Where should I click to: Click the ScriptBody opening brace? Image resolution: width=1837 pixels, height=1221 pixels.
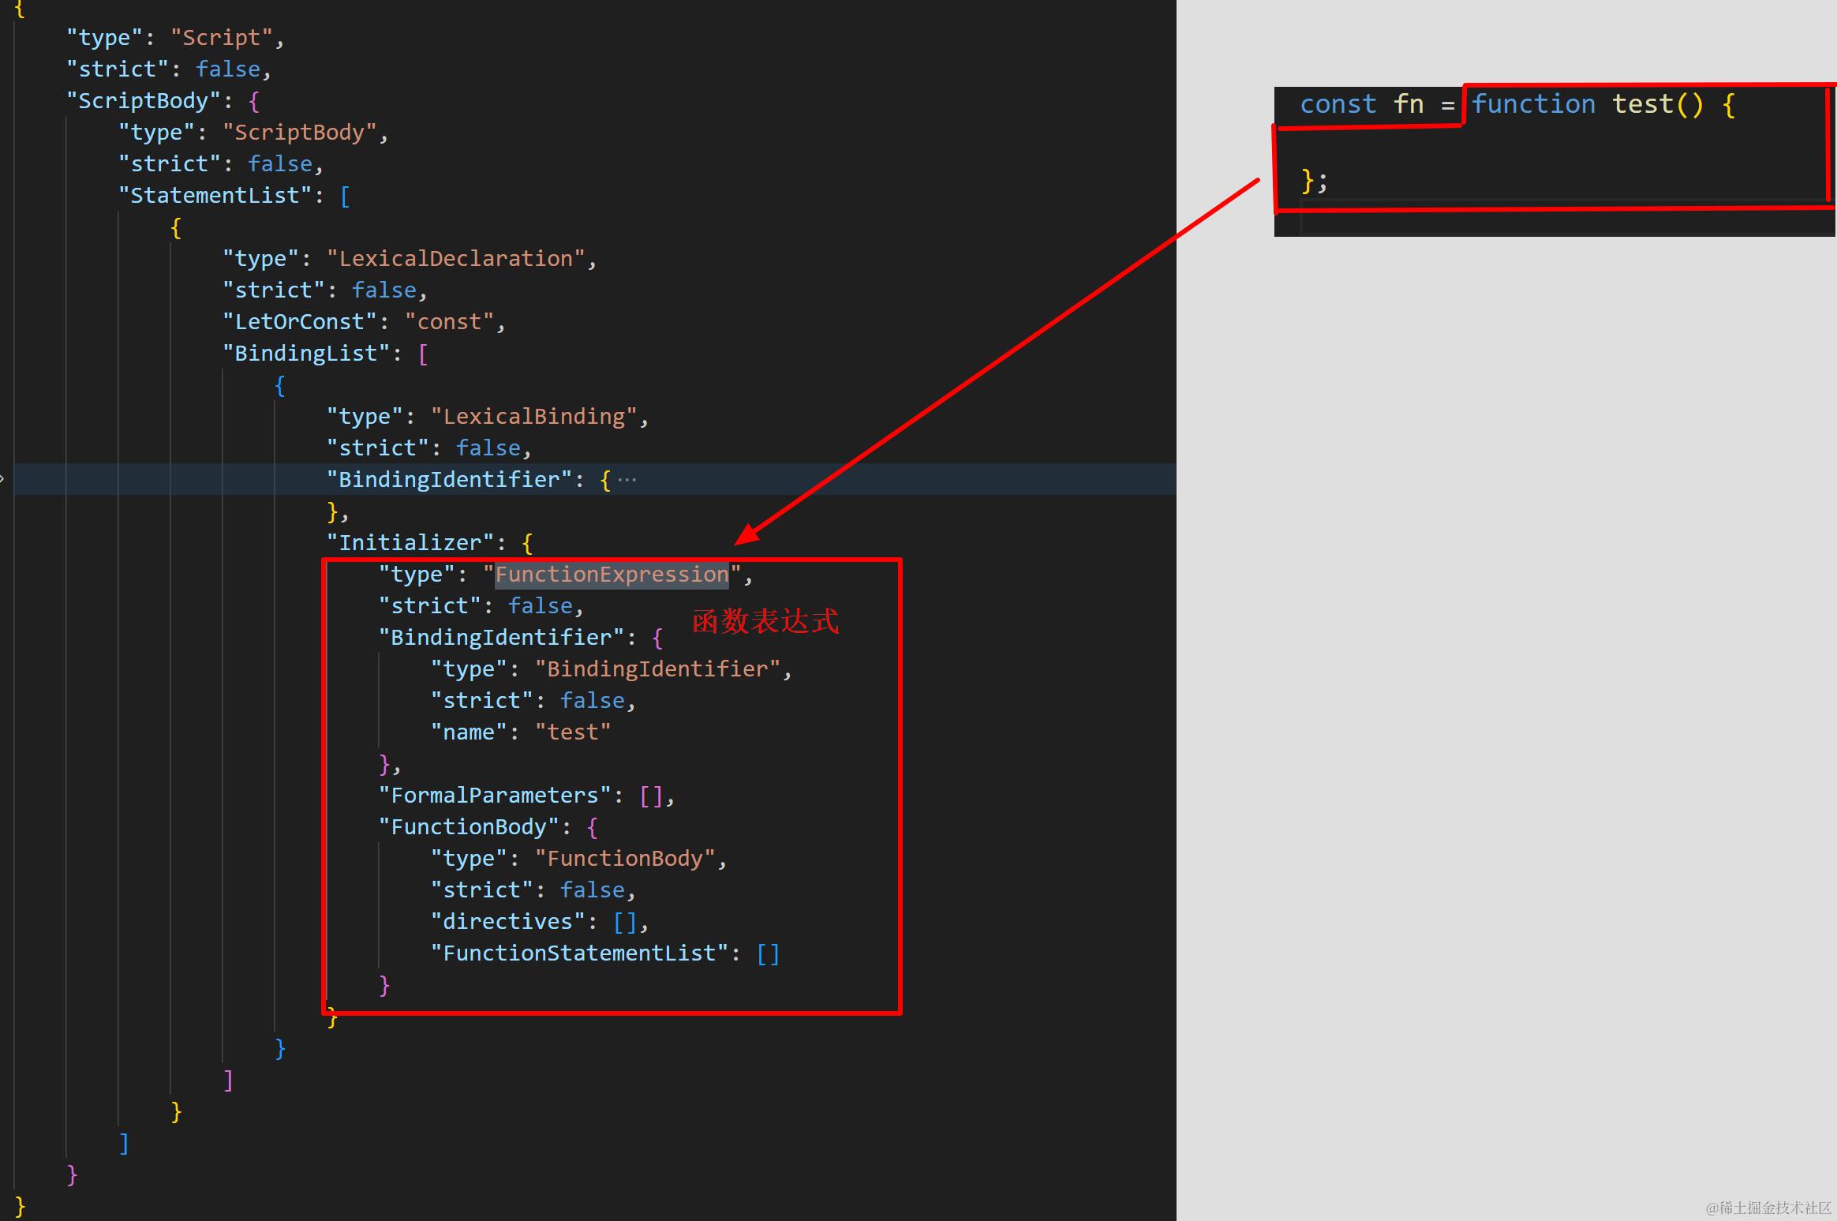coord(254,100)
